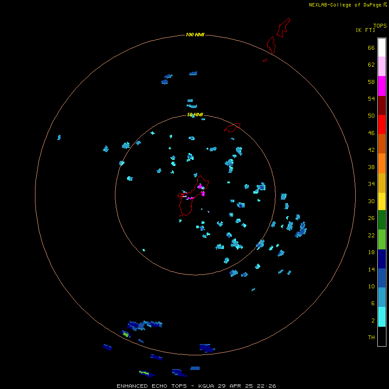Click the black TH threshold legend swatch
Image resolution: width=389 pixels, height=389 pixels.
(382, 336)
